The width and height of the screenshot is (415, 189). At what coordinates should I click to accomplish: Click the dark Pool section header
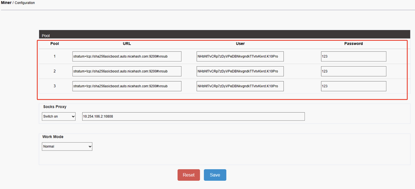(x=224, y=35)
